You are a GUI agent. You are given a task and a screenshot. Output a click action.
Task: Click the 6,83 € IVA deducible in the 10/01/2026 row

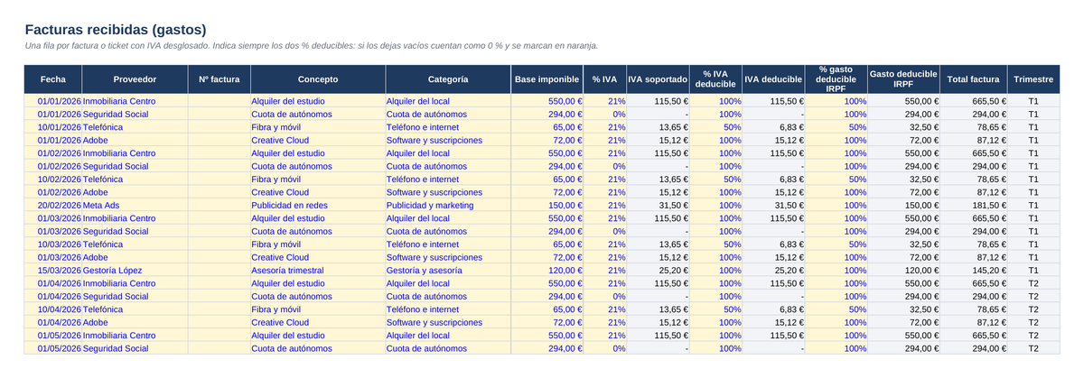click(774, 127)
